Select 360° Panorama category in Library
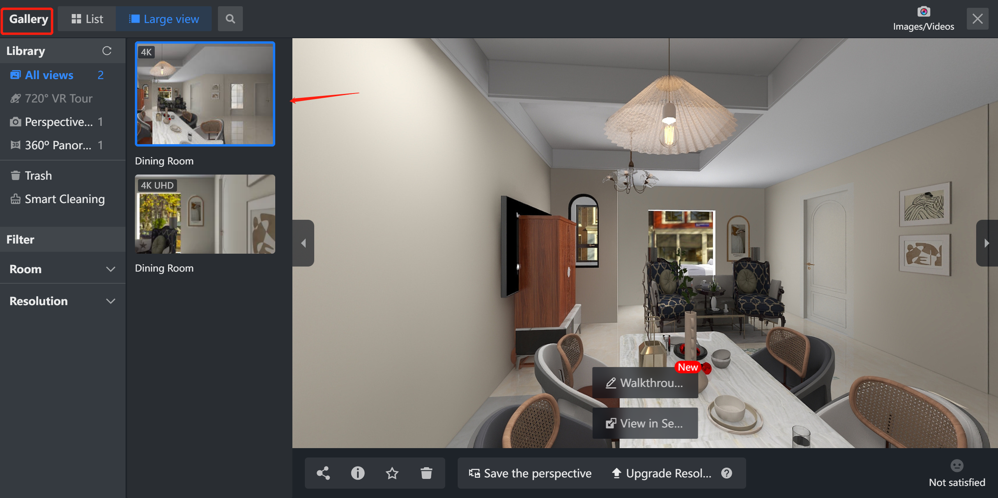This screenshot has width=998, height=498. tap(58, 145)
